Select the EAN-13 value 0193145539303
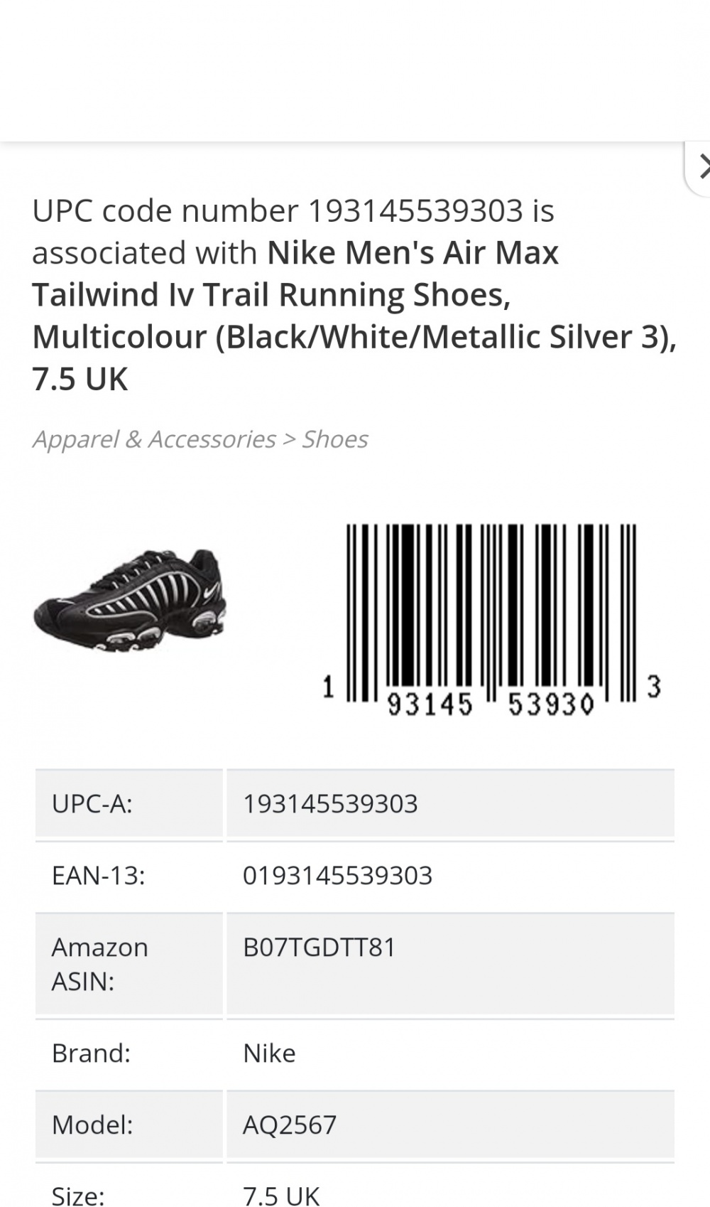This screenshot has width=710, height=1207. click(339, 876)
